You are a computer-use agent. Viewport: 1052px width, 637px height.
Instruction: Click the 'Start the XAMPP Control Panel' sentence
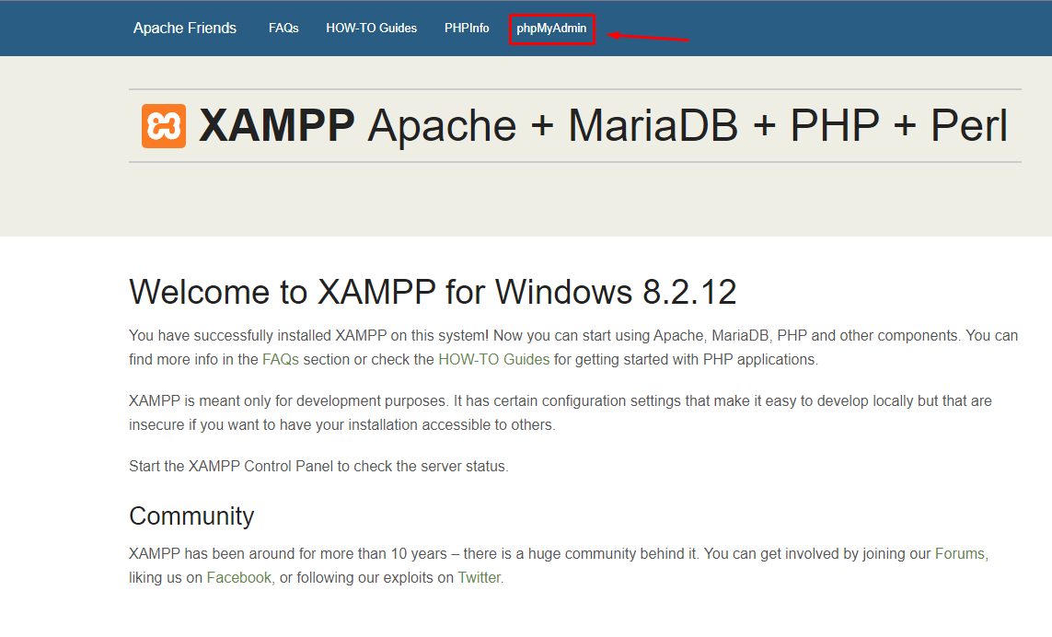[x=318, y=467]
